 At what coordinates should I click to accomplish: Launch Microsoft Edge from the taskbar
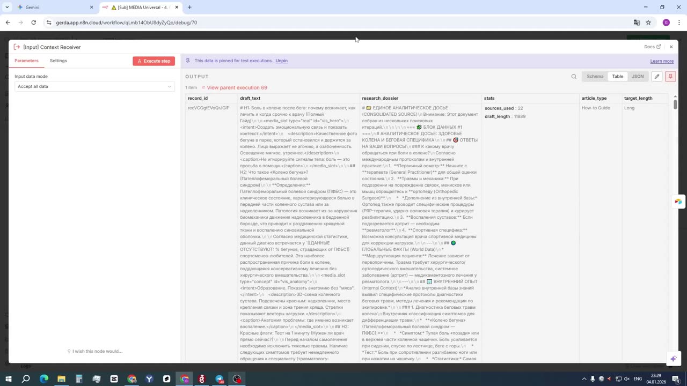pos(43,379)
